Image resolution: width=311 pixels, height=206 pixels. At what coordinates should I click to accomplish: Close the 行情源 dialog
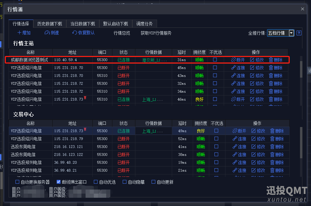302,9
